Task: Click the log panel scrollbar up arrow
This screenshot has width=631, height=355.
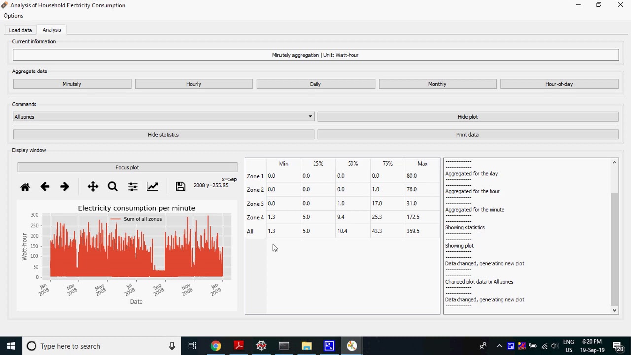Action: coord(615,163)
